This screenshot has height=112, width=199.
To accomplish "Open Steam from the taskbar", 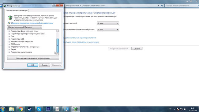I will coord(30,109).
